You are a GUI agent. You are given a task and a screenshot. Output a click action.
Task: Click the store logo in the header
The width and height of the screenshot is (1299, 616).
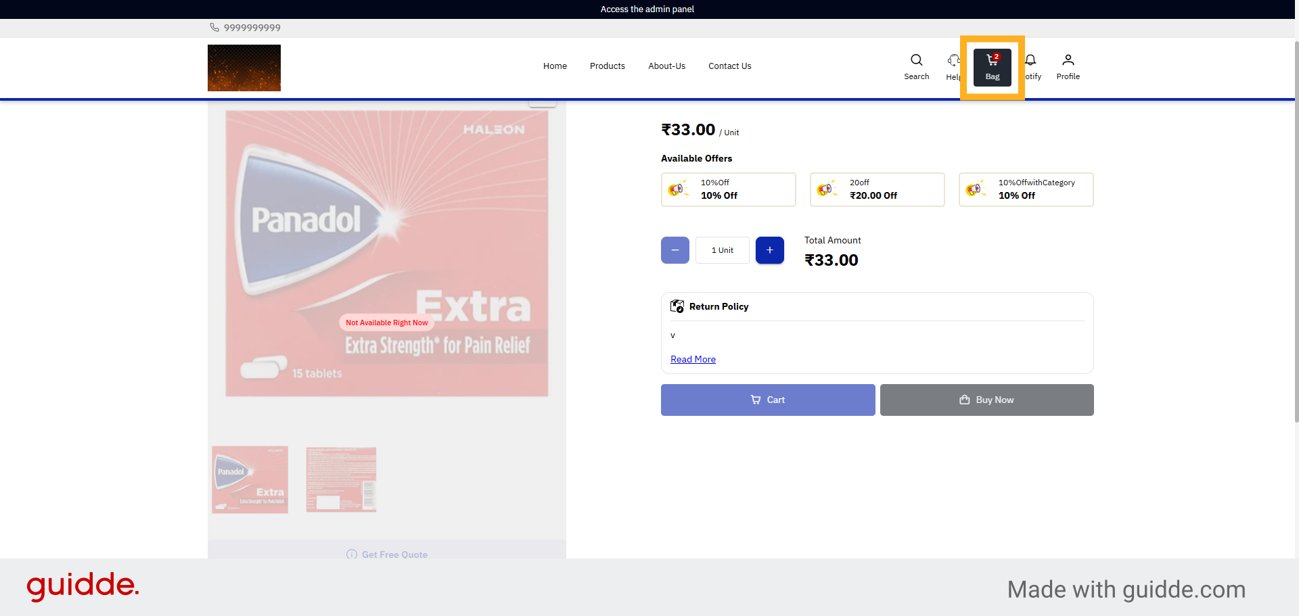coord(244,68)
